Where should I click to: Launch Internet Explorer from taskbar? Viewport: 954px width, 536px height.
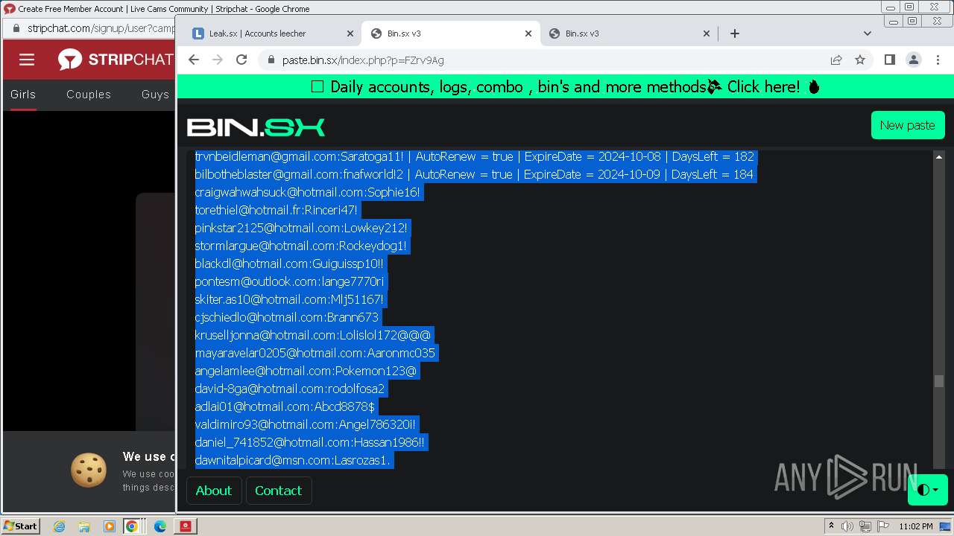click(59, 526)
